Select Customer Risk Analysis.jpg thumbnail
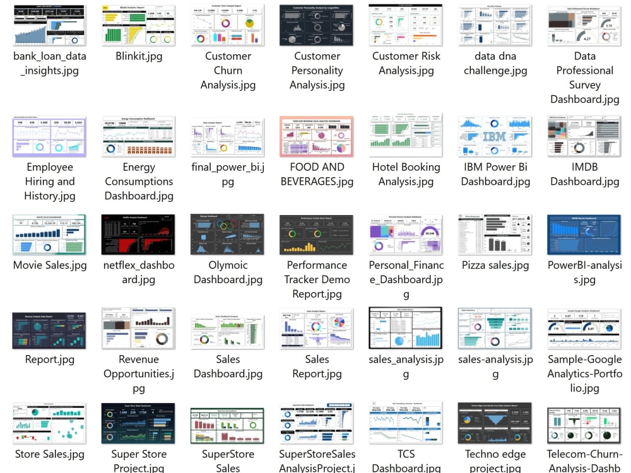The width and height of the screenshot is (631, 473). click(406, 25)
